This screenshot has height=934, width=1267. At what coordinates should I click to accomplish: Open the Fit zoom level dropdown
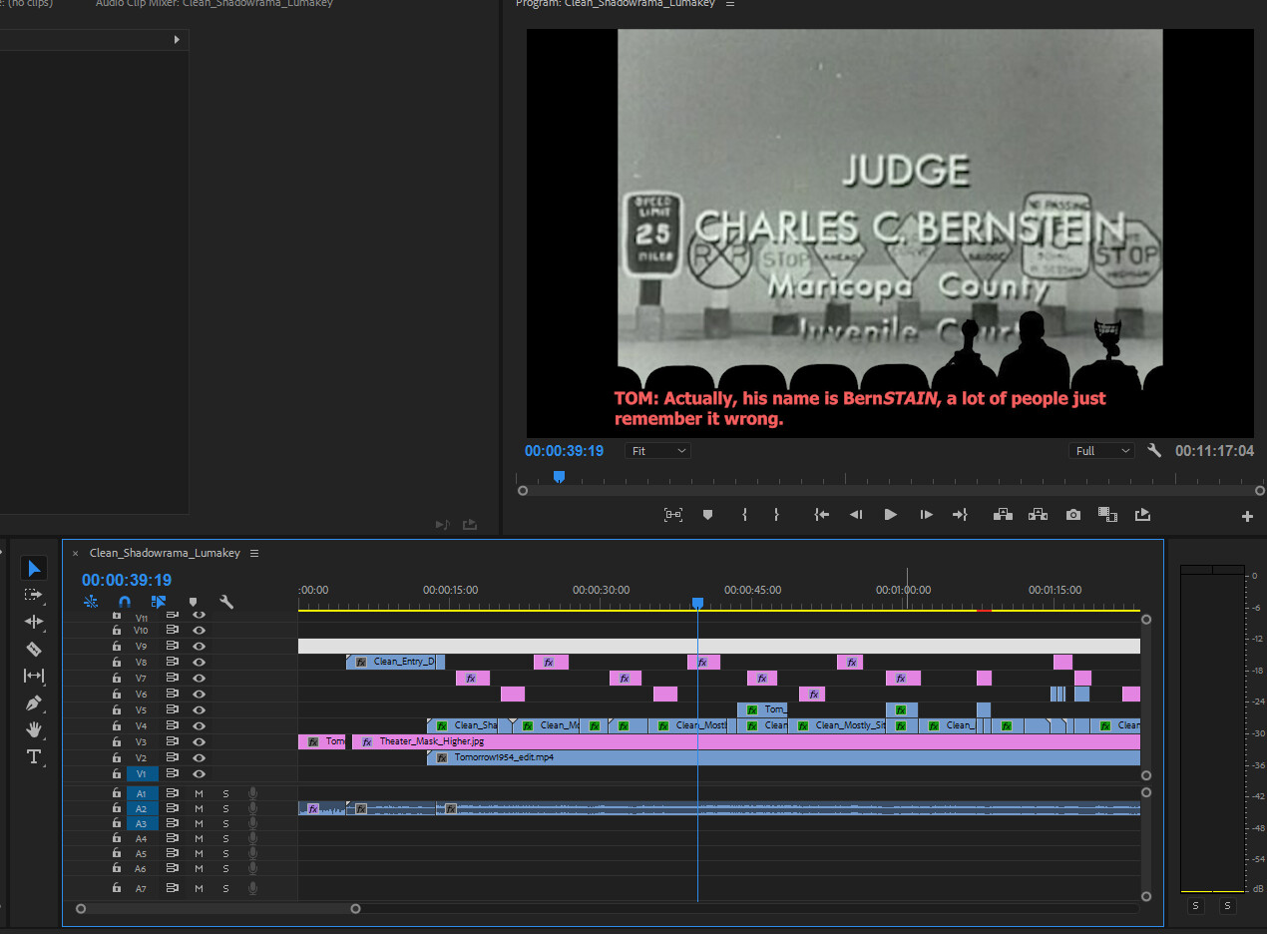658,451
